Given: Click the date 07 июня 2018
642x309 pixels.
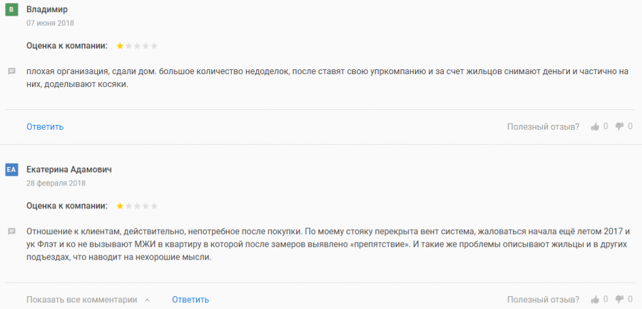Looking at the screenshot, I should click(50, 23).
